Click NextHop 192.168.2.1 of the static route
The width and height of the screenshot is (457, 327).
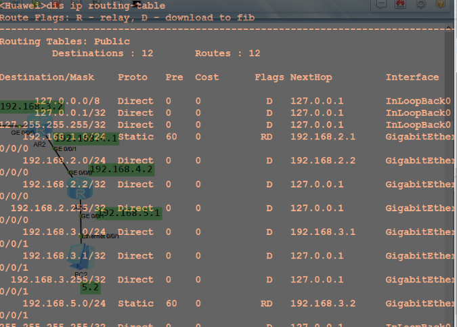tap(323, 137)
